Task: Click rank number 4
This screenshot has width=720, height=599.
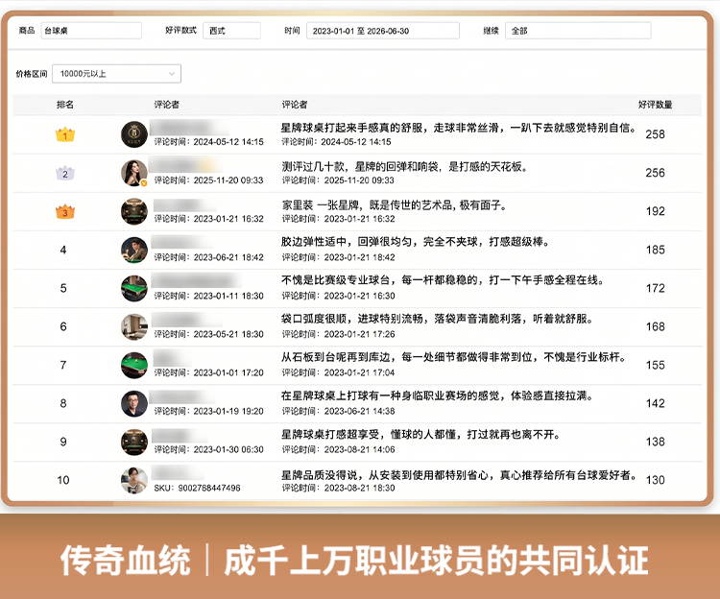Action: pos(63,251)
